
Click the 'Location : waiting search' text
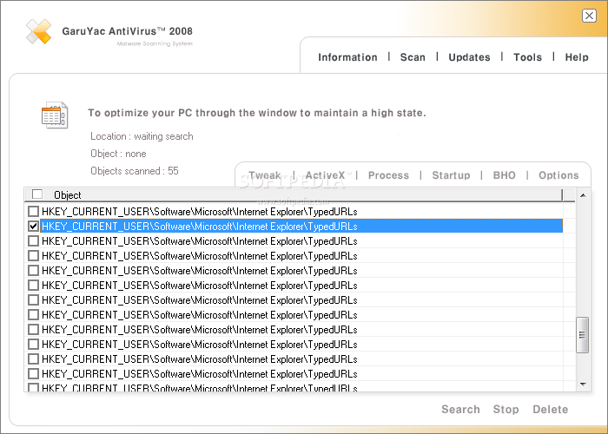[142, 136]
